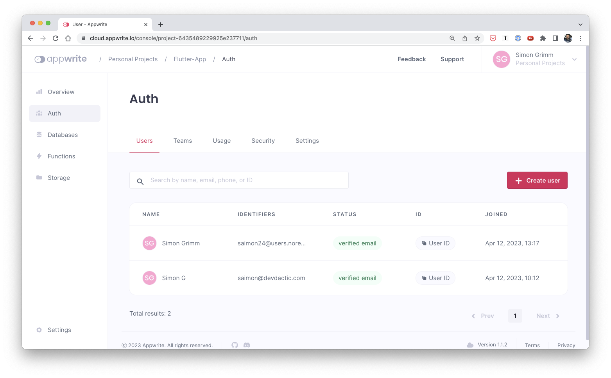Reload the page
Viewport: 611px width, 378px height.
[56, 38]
